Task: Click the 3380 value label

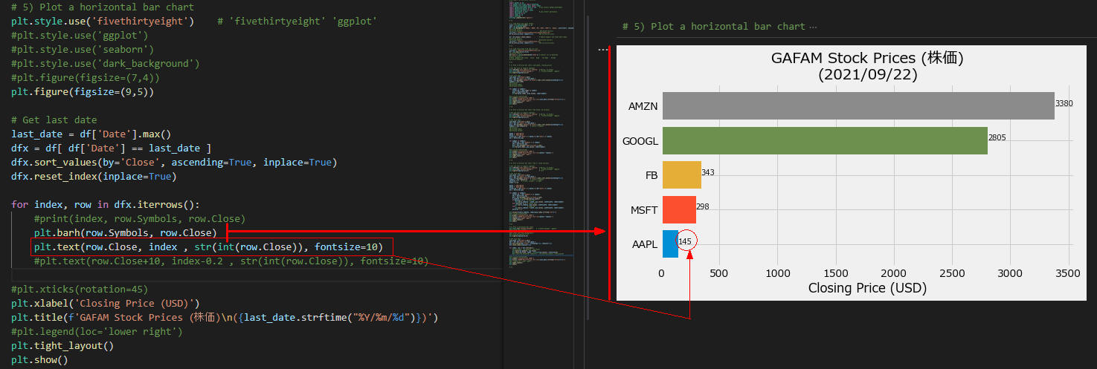Action: pyautogui.click(x=1064, y=104)
